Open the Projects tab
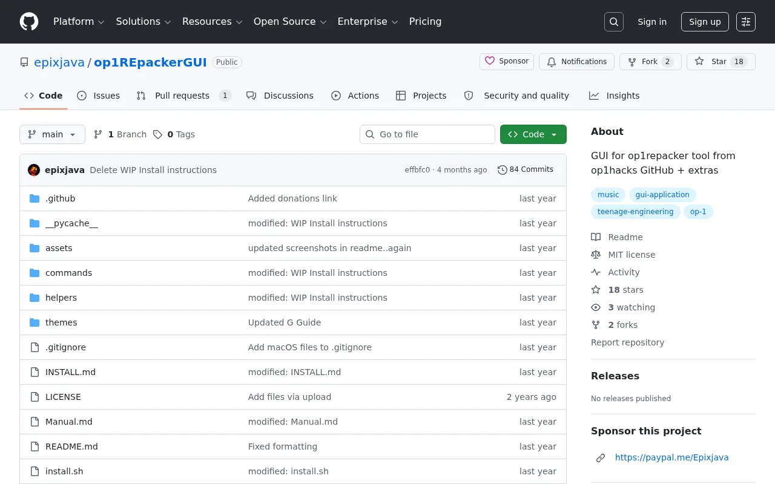The height and width of the screenshot is (484, 775). (421, 96)
